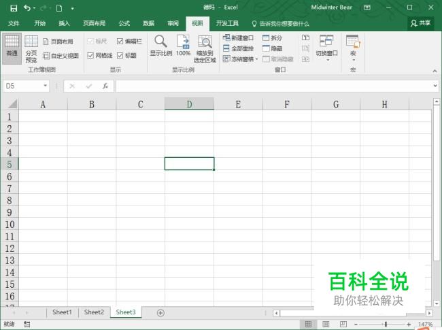442x330 pixels.
Task: Click 缩放到选定区域 zoom to selection
Action: pyautogui.click(x=205, y=49)
